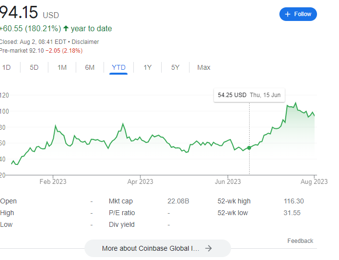Screen dimensions: 339x260
Task: Click the 94.15 current price
Action: pyautogui.click(x=19, y=12)
